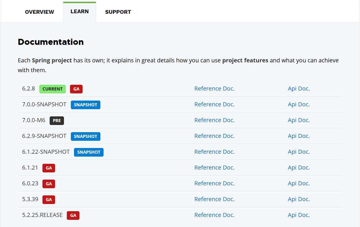Open Api Doc. for 6.2.9-SNAPSHOT
The width and height of the screenshot is (360, 227).
point(299,136)
